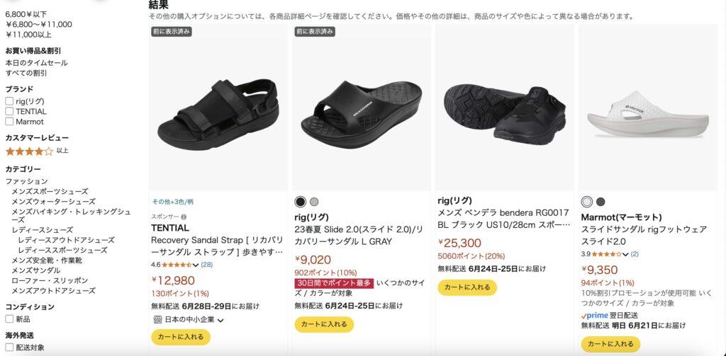Enable the 新品 condition checkbox
The height and width of the screenshot is (356, 726).
(x=9, y=319)
